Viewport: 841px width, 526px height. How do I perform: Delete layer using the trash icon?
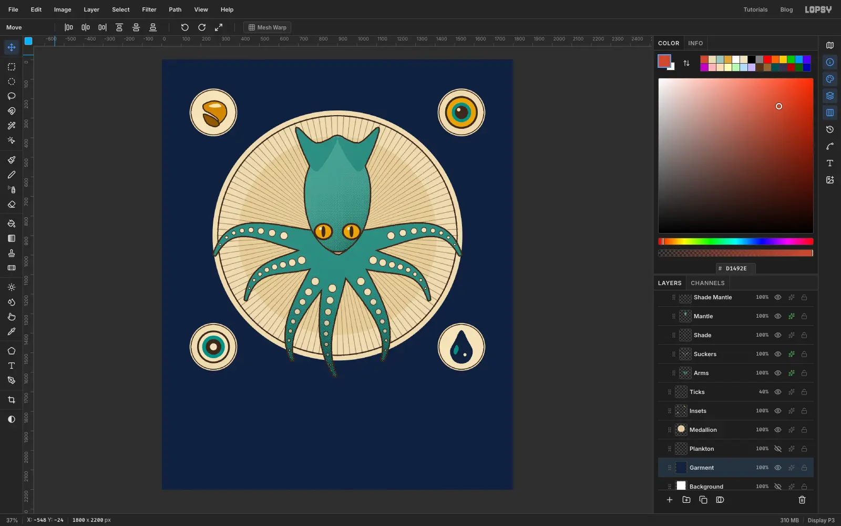[x=802, y=500]
